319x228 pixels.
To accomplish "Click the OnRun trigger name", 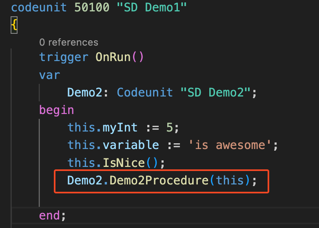I will pyautogui.click(x=113, y=57).
